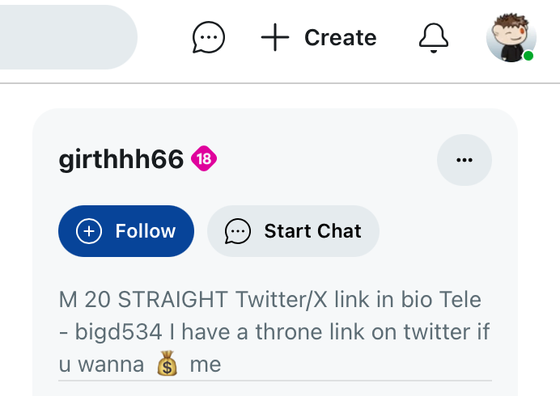This screenshot has width=560, height=396.
Task: Click the 'bigd534' Tele handle in bio
Action: [118, 332]
